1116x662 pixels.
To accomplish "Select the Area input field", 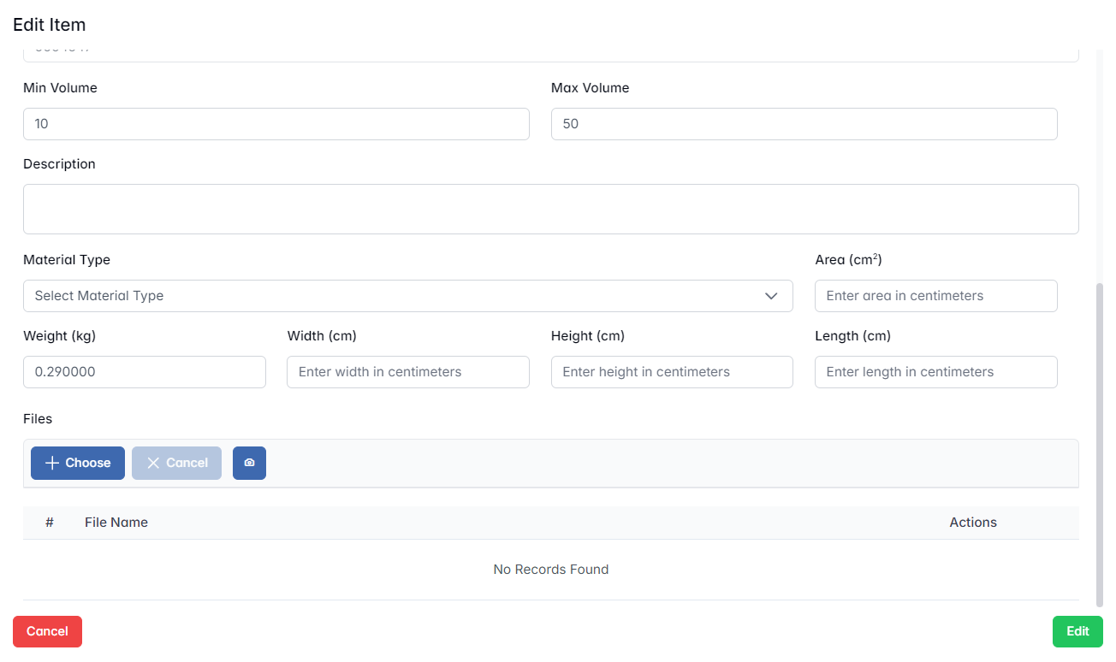I will coord(935,296).
